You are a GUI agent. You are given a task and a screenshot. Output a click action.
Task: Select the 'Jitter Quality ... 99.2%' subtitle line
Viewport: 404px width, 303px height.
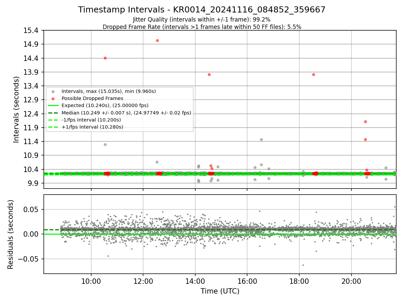click(202, 20)
